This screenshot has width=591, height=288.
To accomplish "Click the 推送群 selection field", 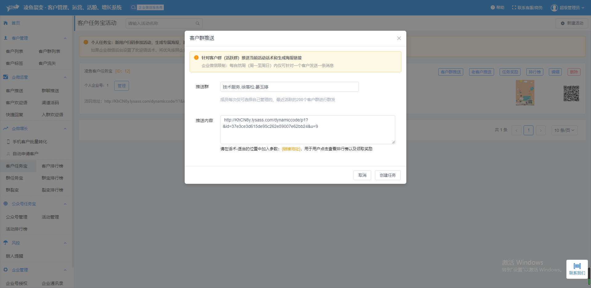I will click(x=289, y=87).
